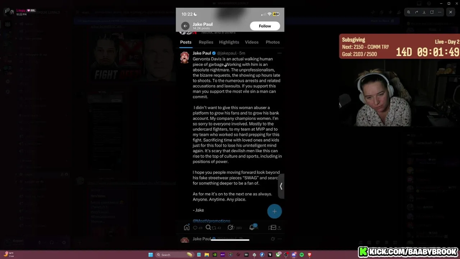Open the Photos tab
Image resolution: width=460 pixels, height=259 pixels.
[272, 42]
